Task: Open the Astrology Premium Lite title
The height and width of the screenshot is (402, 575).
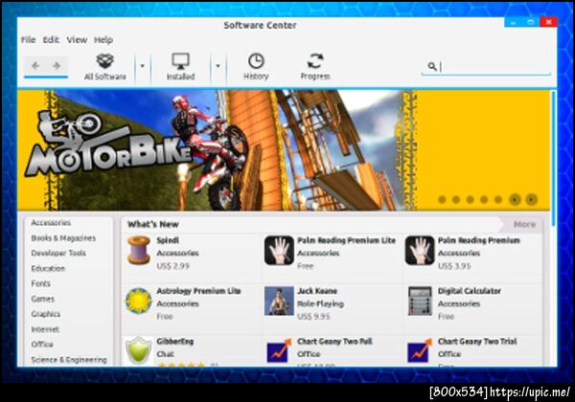Action: point(198,291)
